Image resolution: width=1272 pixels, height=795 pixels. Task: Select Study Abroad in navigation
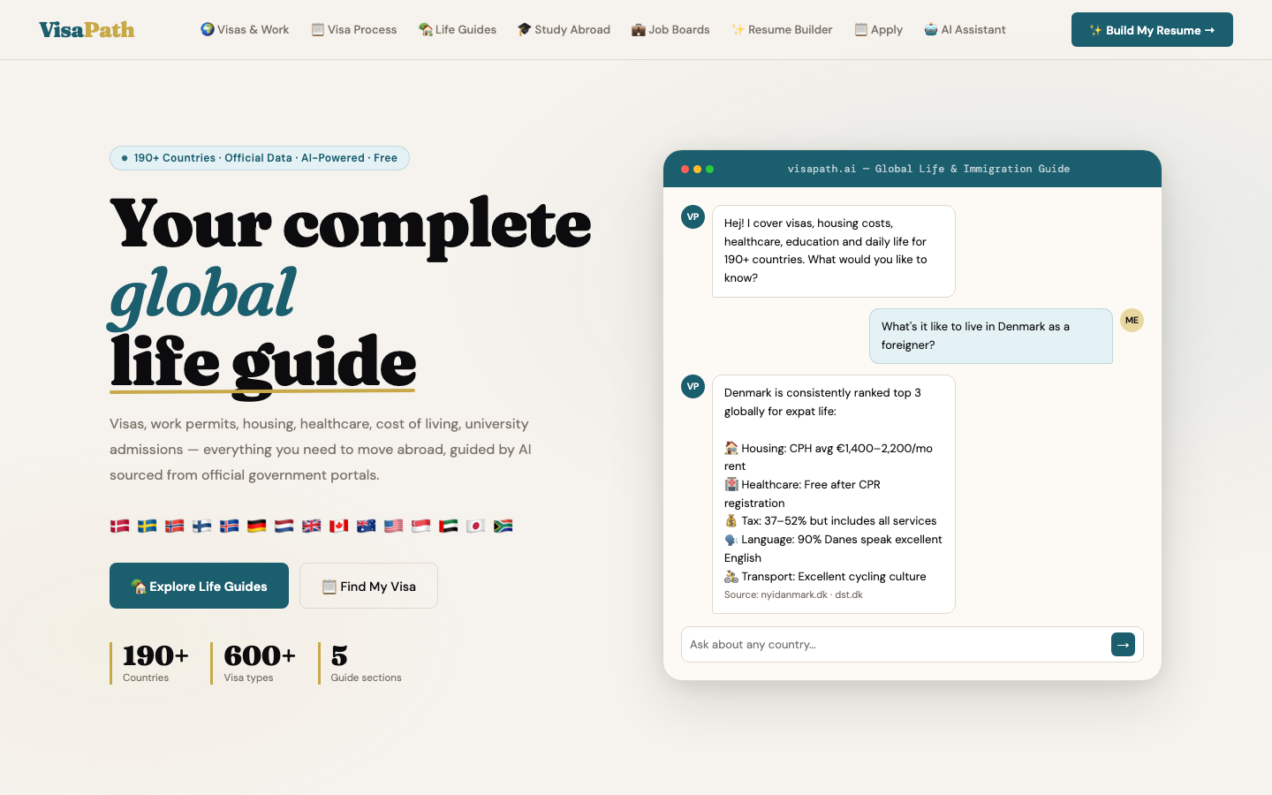[564, 29]
